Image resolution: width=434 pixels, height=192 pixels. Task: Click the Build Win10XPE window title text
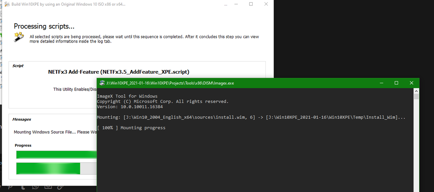pos(68,4)
